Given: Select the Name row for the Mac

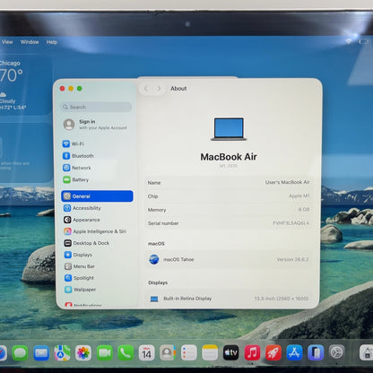Looking at the screenshot, I should [x=229, y=182].
